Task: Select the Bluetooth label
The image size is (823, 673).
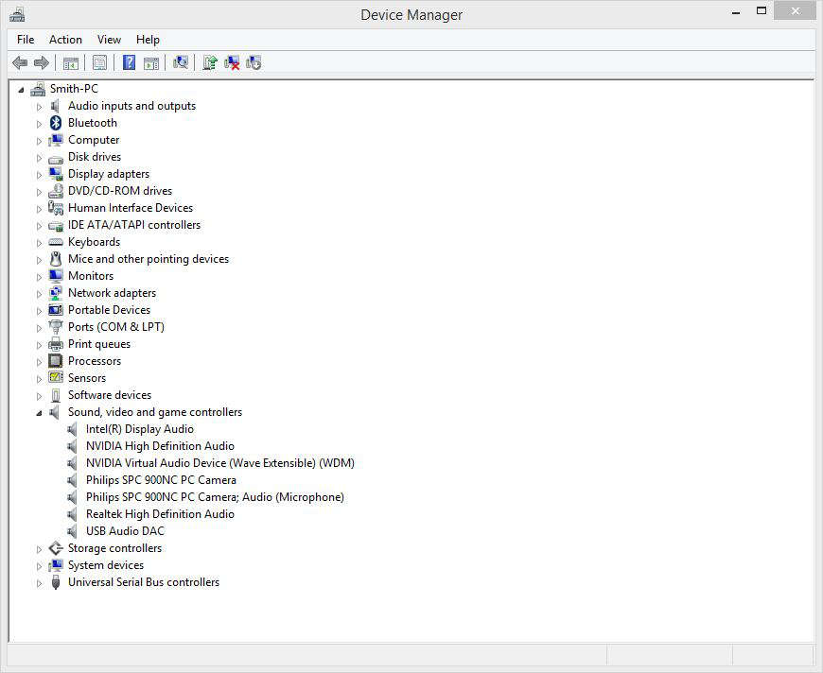Action: pos(93,123)
